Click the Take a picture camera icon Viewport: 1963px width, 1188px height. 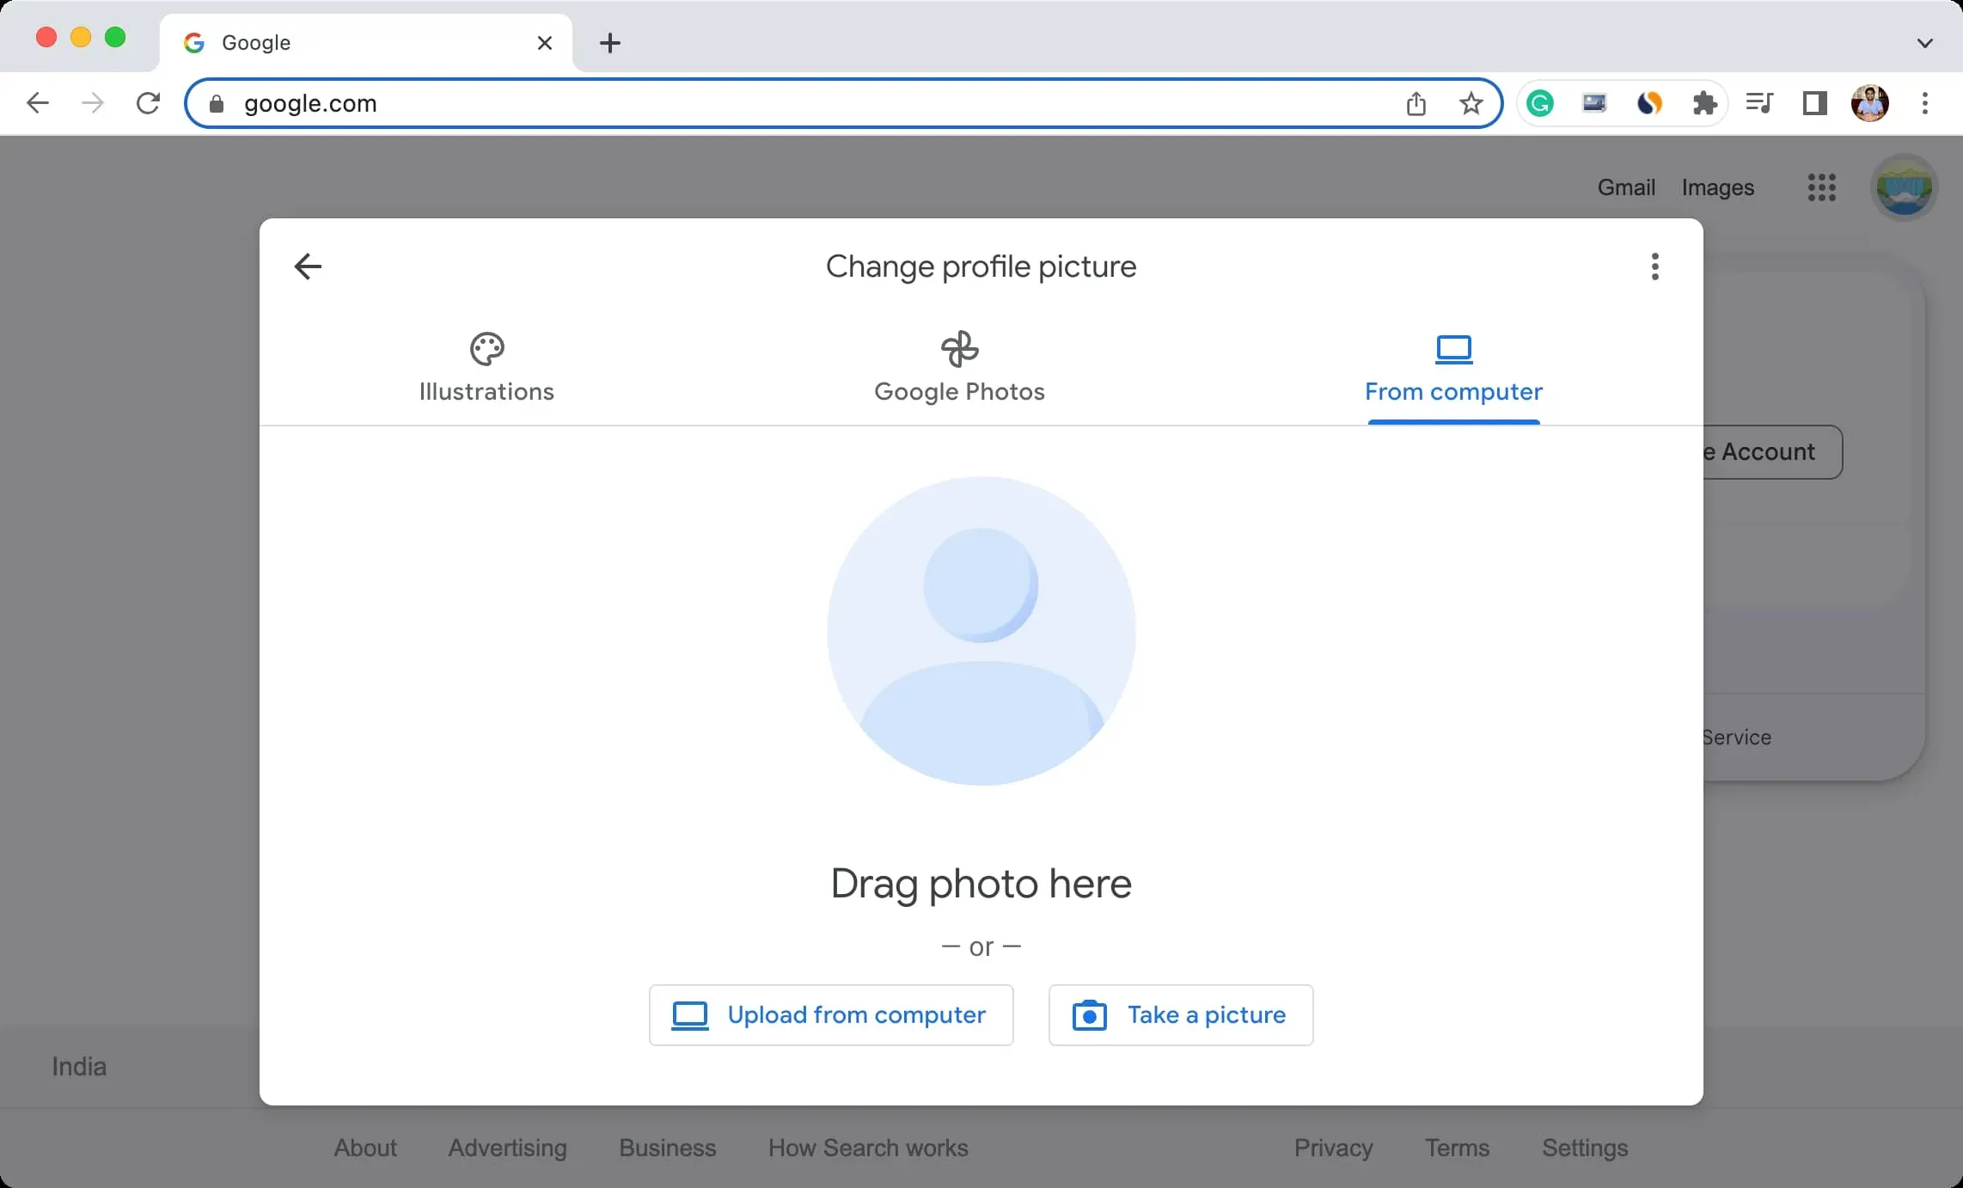pyautogui.click(x=1090, y=1014)
